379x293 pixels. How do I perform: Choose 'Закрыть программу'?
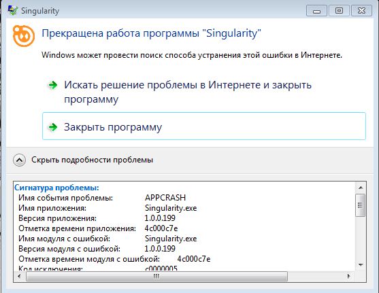(203, 126)
